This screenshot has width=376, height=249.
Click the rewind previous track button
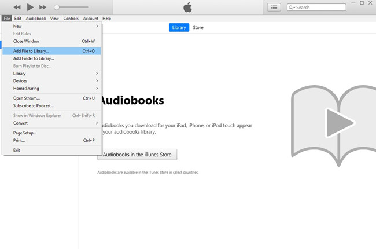point(17,7)
